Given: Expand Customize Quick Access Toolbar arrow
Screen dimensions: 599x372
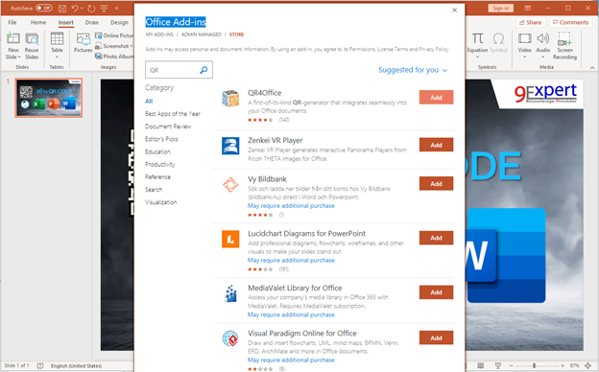Looking at the screenshot, I should [x=116, y=8].
